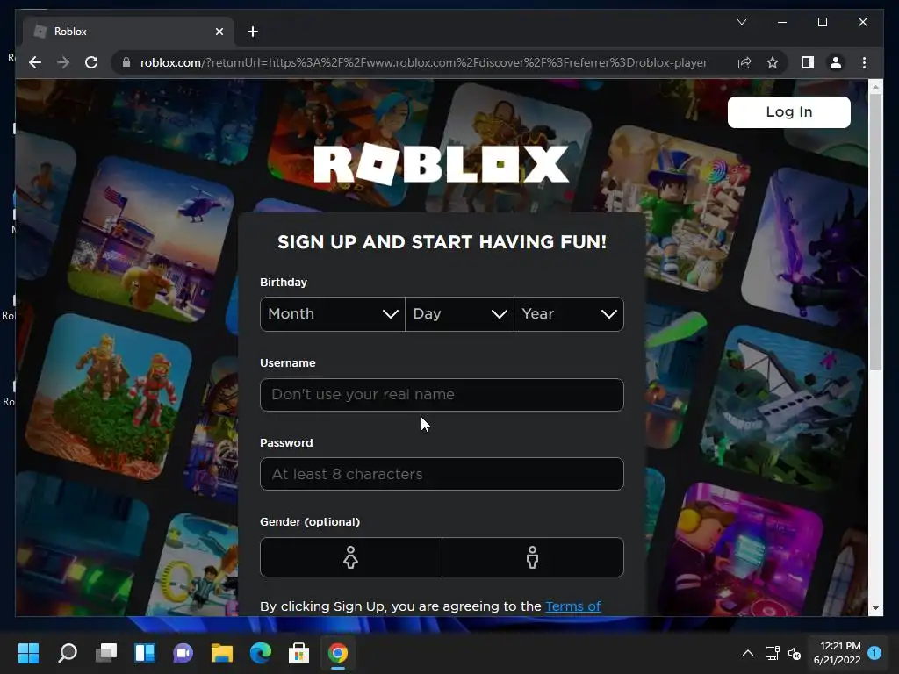Click the page scrollbar thumb

[x=875, y=232]
